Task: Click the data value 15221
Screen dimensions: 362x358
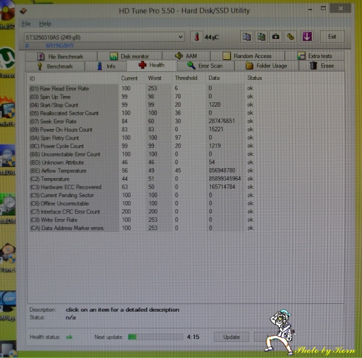Action: pyautogui.click(x=216, y=130)
